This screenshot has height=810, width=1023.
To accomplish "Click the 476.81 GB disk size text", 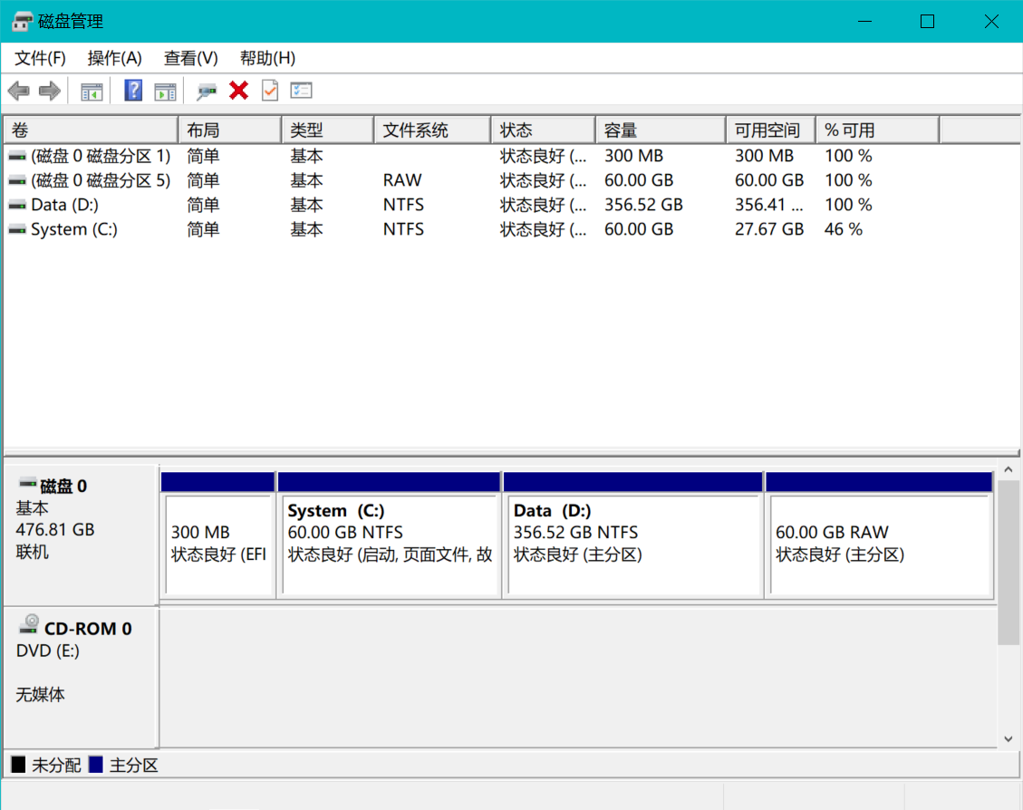I will (55, 529).
